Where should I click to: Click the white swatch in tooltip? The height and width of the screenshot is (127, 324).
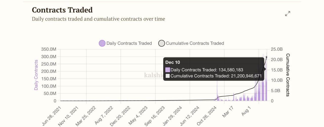(x=168, y=76)
